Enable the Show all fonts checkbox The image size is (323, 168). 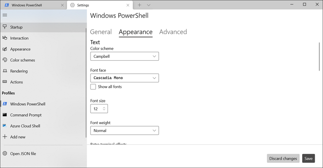pyautogui.click(x=93, y=87)
